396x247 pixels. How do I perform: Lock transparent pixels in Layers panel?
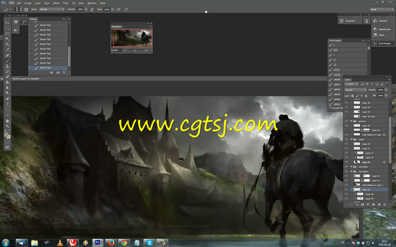pos(352,96)
